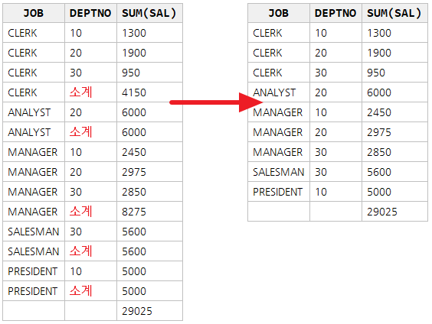Click 6000 in the ANALYST 소계 row
432x324 pixels.
tap(134, 132)
